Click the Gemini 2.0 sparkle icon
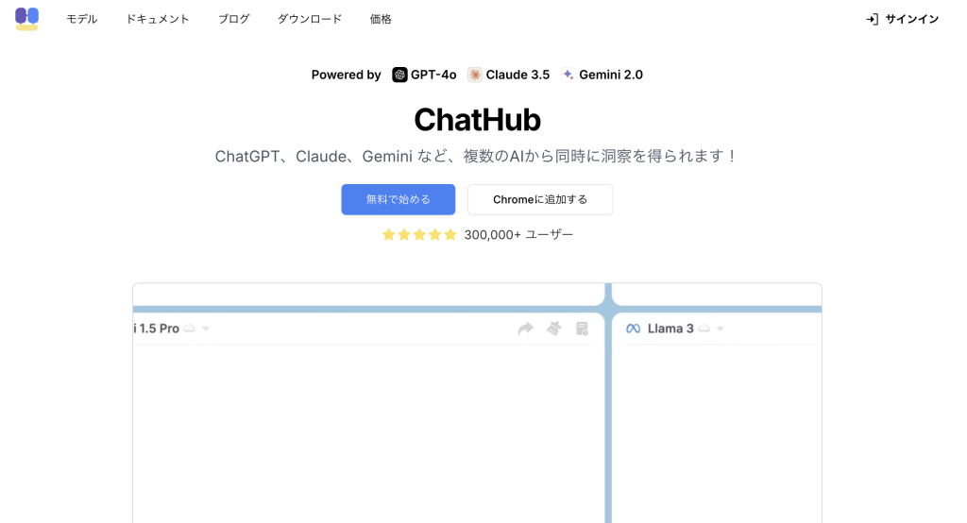 568,75
